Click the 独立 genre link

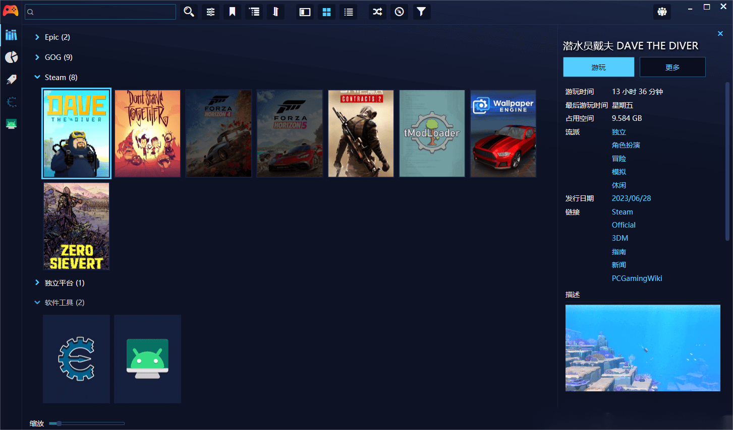click(x=619, y=132)
